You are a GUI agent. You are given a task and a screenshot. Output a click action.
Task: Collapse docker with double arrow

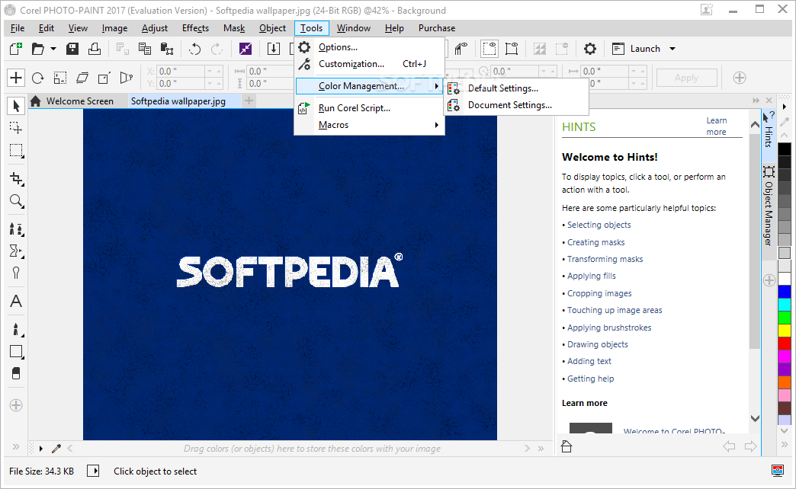click(756, 101)
